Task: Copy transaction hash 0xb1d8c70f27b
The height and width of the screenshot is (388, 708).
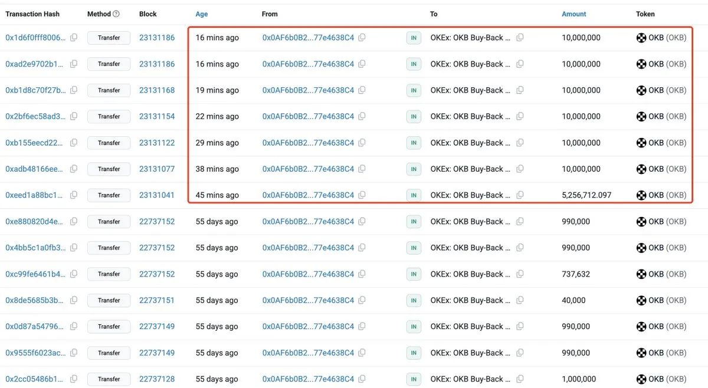Action: point(74,90)
